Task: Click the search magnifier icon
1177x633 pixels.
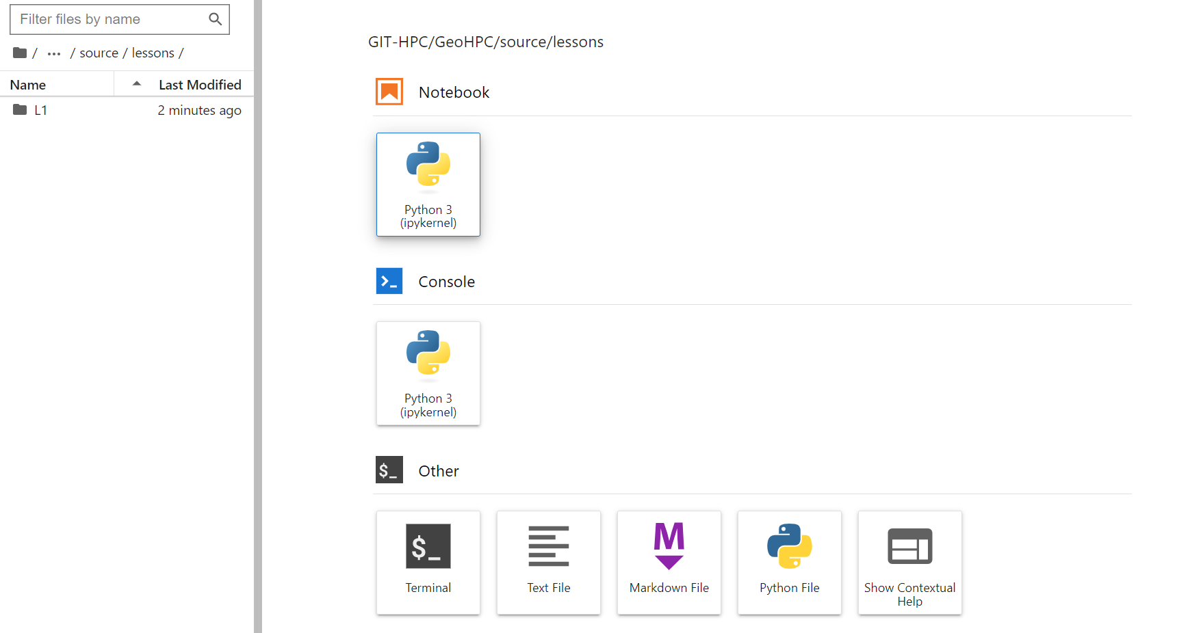Action: (215, 19)
